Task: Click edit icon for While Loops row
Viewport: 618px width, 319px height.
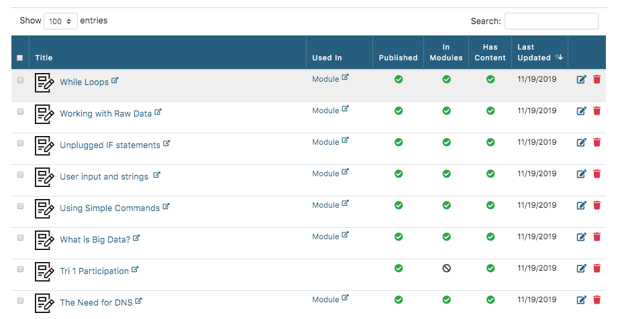Action: pos(581,80)
